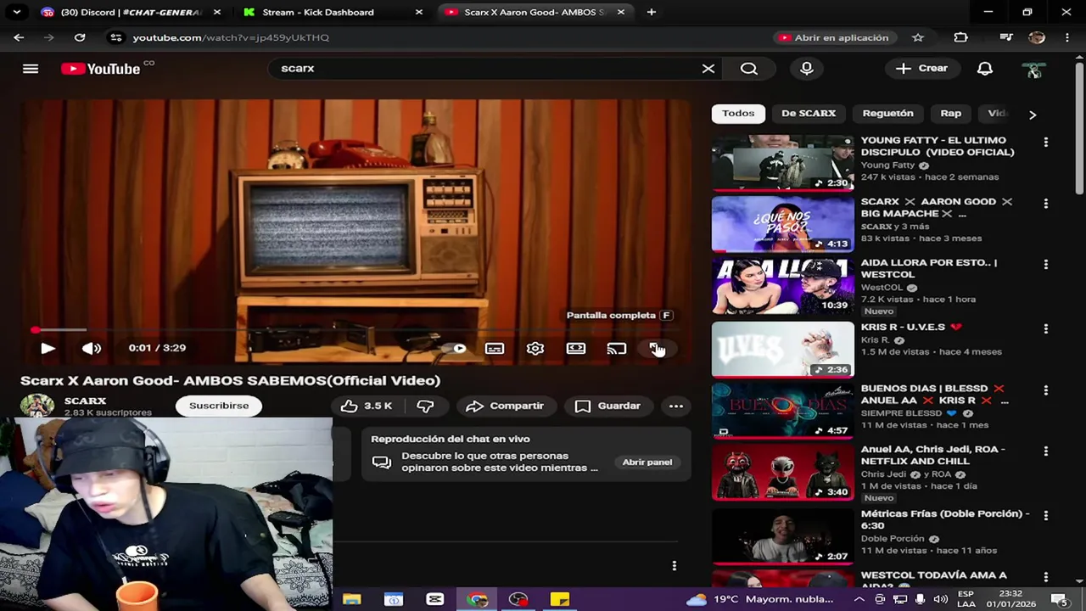Open AIDA LLORA POR ESTO video title
This screenshot has height=611, width=1086.
click(x=929, y=269)
